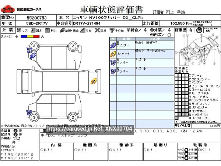This screenshot has height=166, width=221.
Task: Toggle the A/C status indicator
Action: coord(186,150)
